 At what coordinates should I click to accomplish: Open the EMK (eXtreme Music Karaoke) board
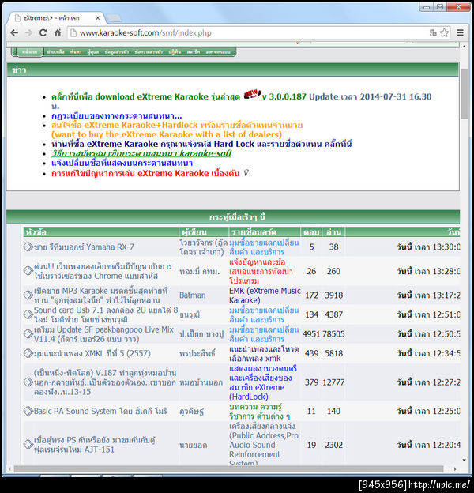point(265,295)
